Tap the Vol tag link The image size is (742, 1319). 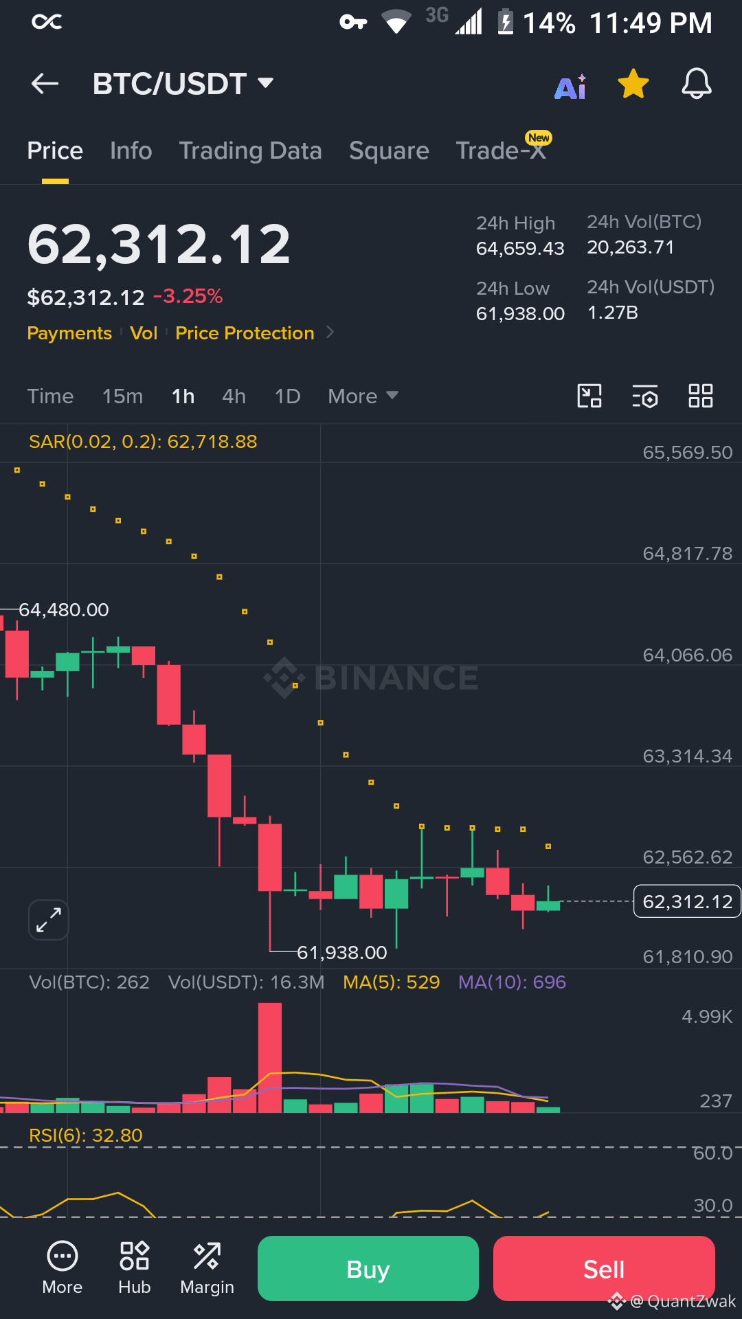[144, 333]
